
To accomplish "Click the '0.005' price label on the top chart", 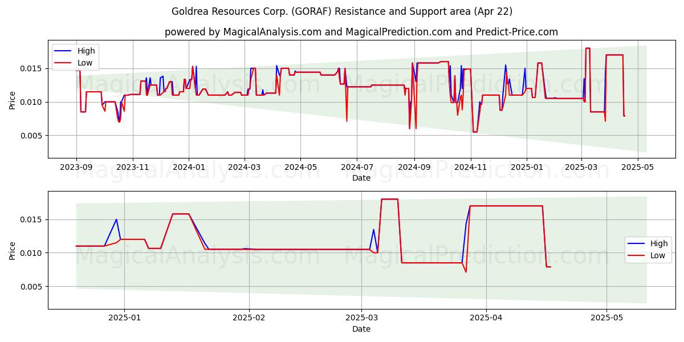I will click(32, 136).
